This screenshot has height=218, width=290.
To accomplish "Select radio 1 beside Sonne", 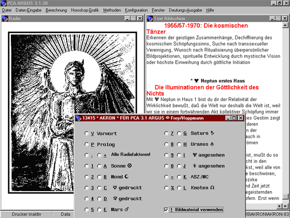I will pos(86,166).
